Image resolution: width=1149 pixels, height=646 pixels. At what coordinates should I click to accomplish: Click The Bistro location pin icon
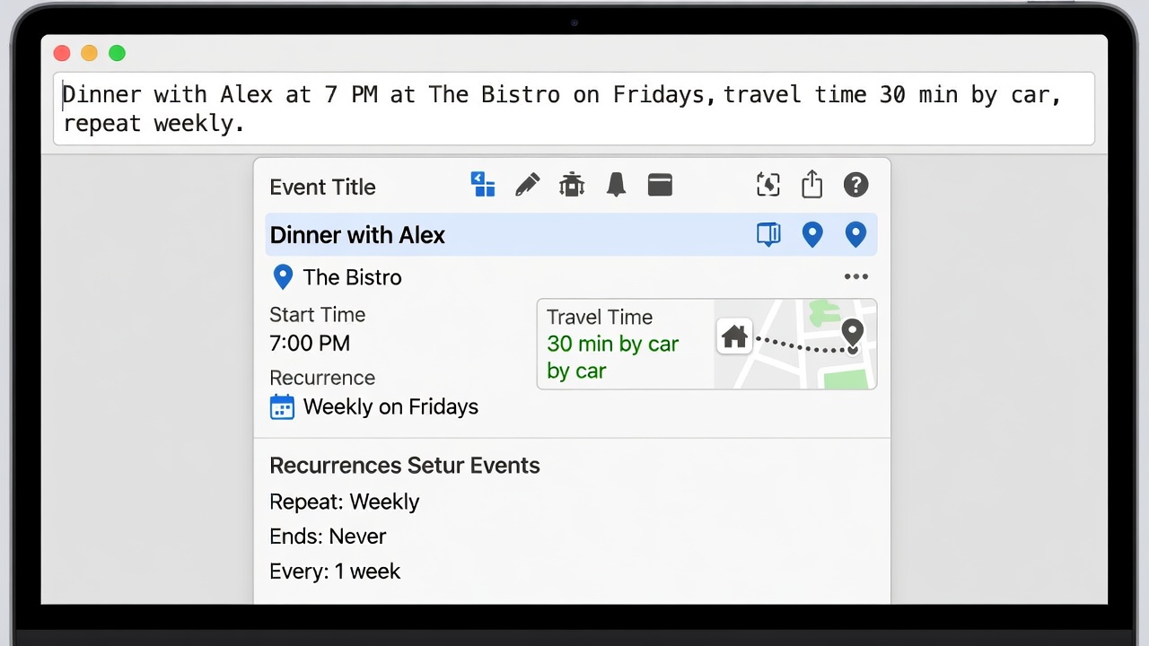coord(283,277)
